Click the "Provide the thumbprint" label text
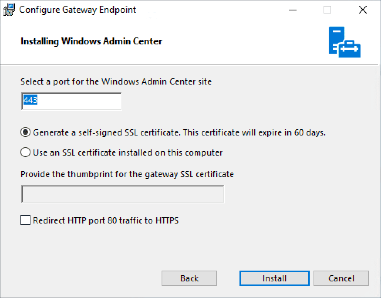The image size is (381, 298). click(127, 174)
